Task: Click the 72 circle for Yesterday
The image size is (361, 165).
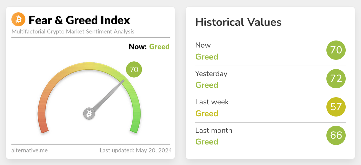Action: click(x=336, y=79)
